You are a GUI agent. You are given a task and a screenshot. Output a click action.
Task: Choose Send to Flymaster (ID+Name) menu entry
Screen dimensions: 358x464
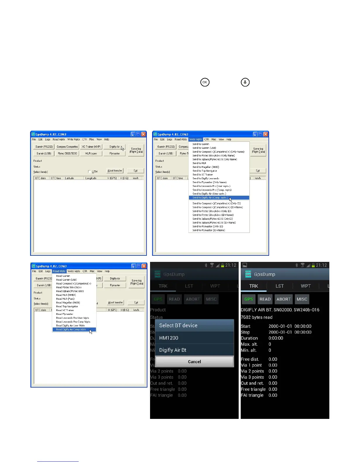219,230
